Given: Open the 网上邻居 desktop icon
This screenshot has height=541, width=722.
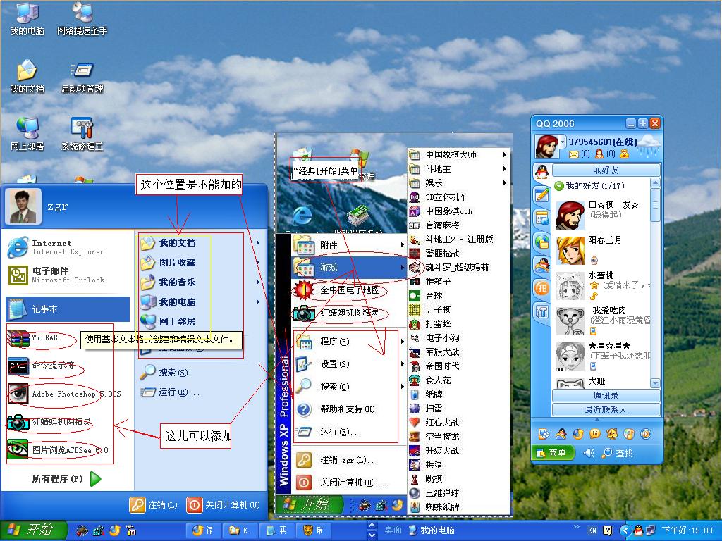Looking at the screenshot, I should (27, 135).
